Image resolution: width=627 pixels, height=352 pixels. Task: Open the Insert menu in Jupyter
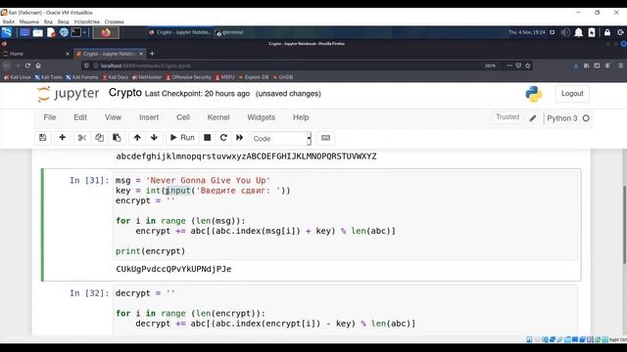pyautogui.click(x=149, y=117)
